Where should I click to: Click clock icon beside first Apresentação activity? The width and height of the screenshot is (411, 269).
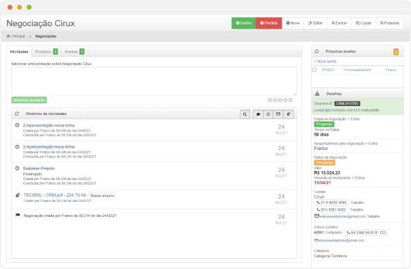[x=17, y=125]
